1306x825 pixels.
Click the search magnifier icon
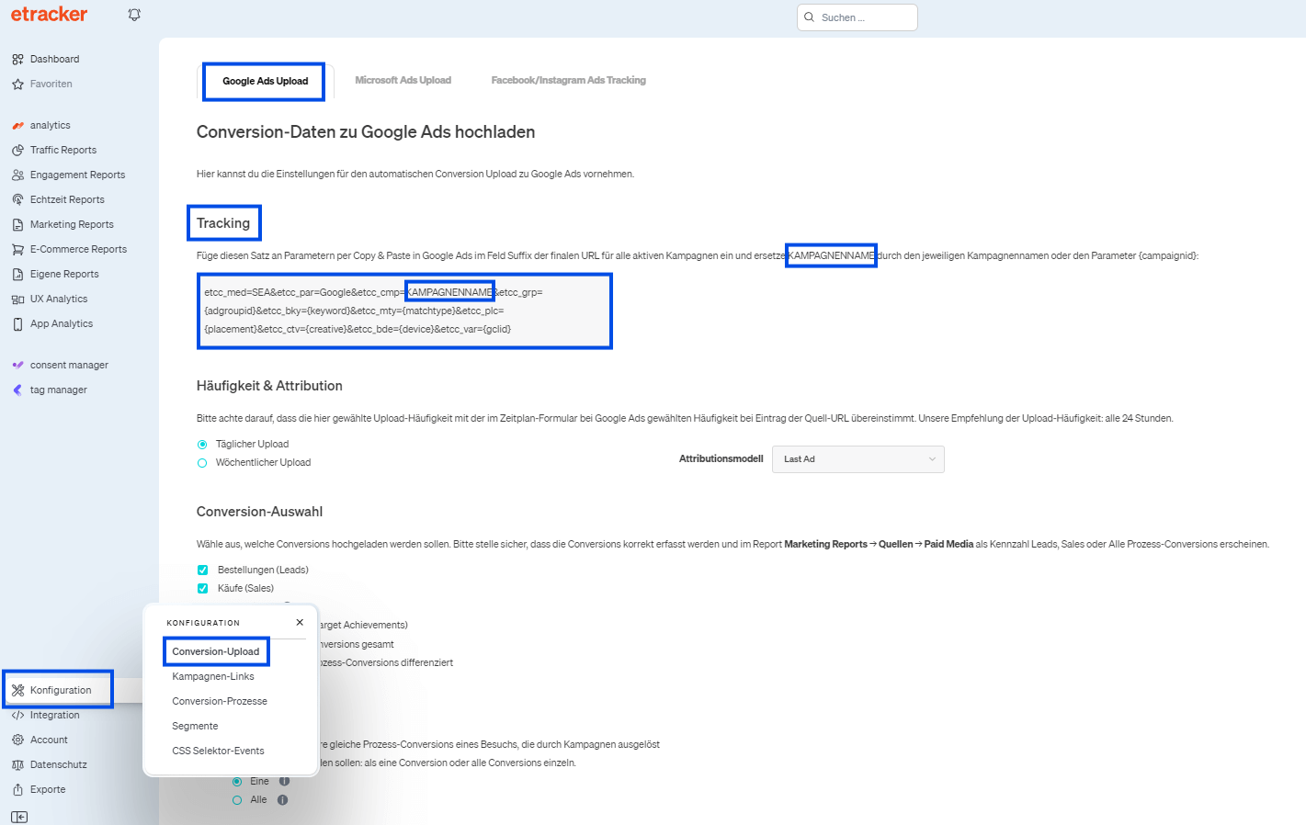pyautogui.click(x=809, y=17)
